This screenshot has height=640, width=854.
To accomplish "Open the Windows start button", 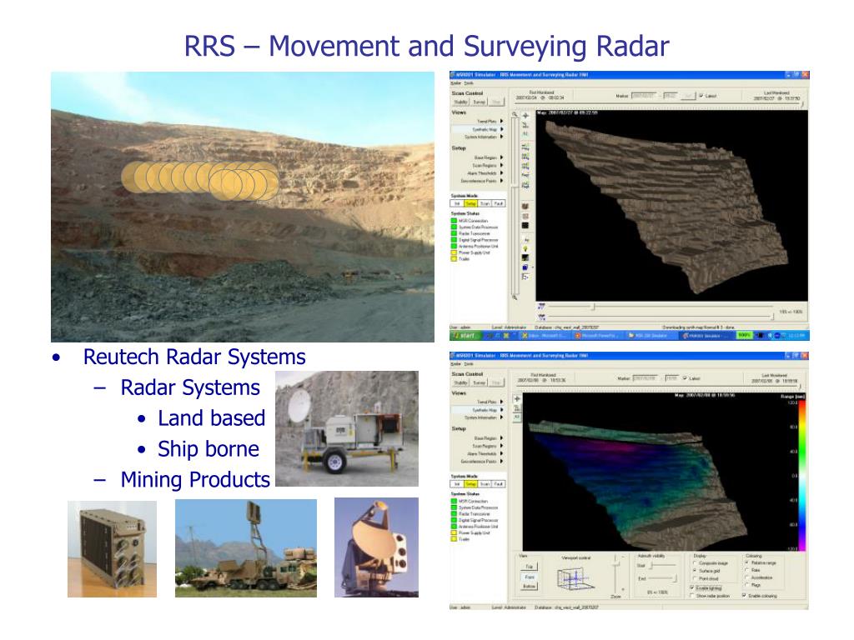I will tap(464, 336).
